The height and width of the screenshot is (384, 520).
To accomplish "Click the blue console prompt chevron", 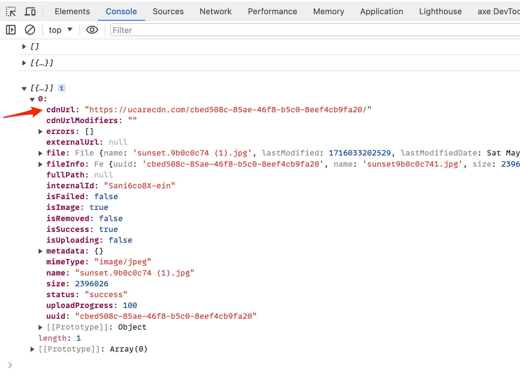I will point(10,365).
